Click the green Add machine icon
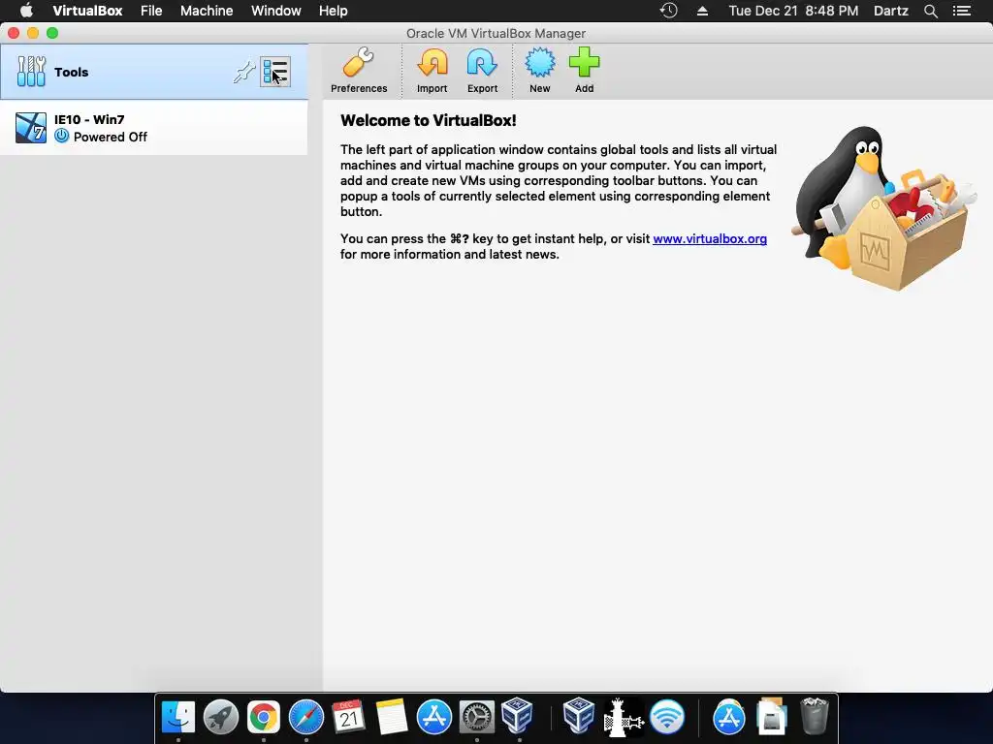This screenshot has height=744, width=993. pyautogui.click(x=584, y=70)
